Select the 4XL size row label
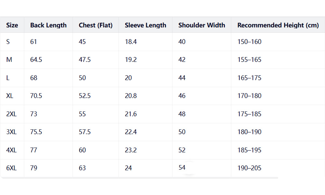Screen dimensions: 325x195 pyautogui.click(x=11, y=150)
